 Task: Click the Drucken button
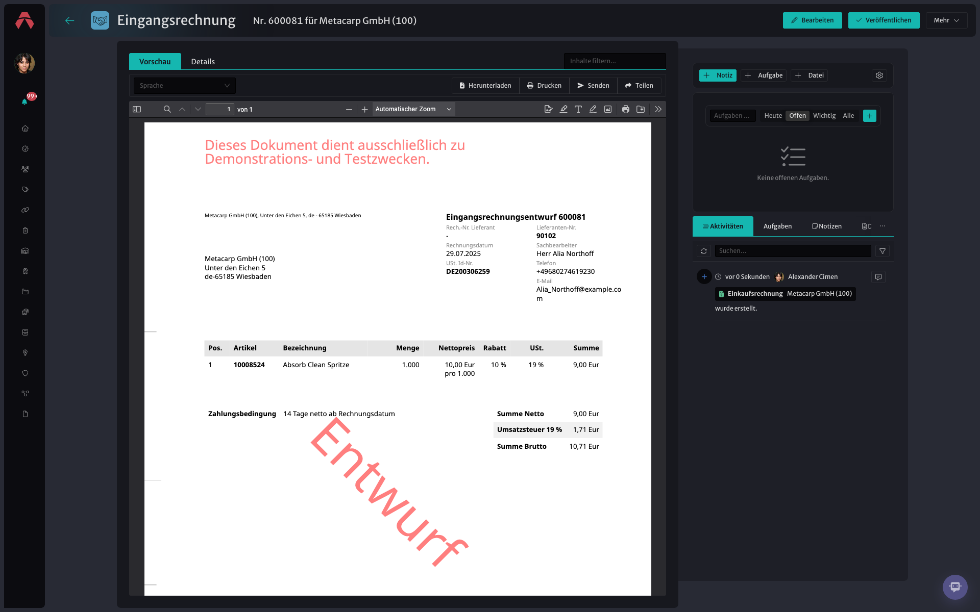(544, 86)
